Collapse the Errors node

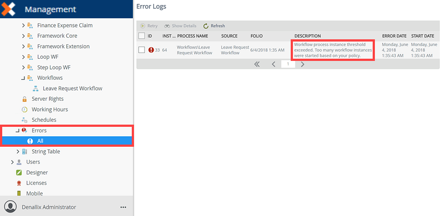(18, 131)
